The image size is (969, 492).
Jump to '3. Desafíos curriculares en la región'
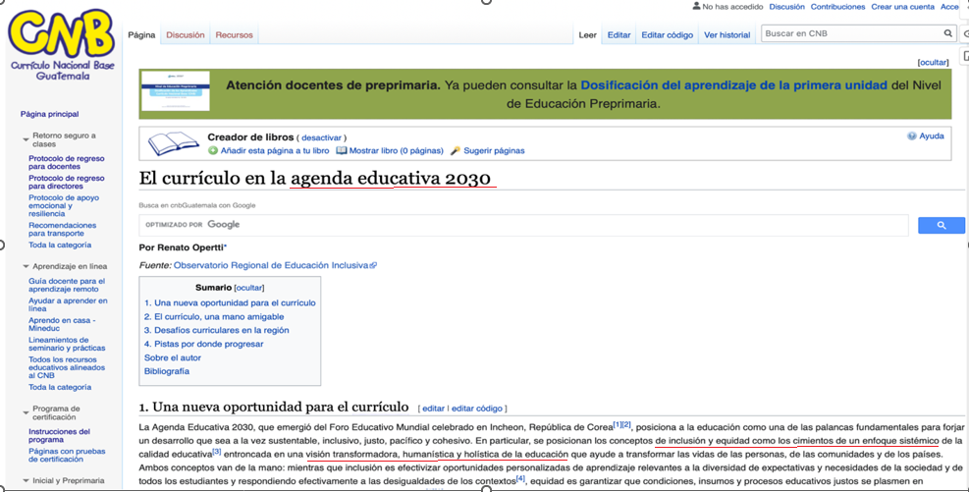coord(216,330)
